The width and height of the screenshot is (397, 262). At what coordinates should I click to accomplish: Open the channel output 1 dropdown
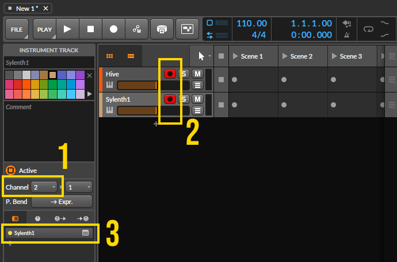point(79,187)
